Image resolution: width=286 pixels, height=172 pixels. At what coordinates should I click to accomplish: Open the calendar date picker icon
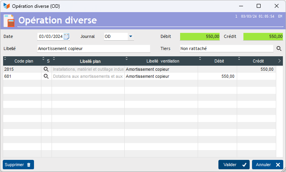tap(66, 36)
